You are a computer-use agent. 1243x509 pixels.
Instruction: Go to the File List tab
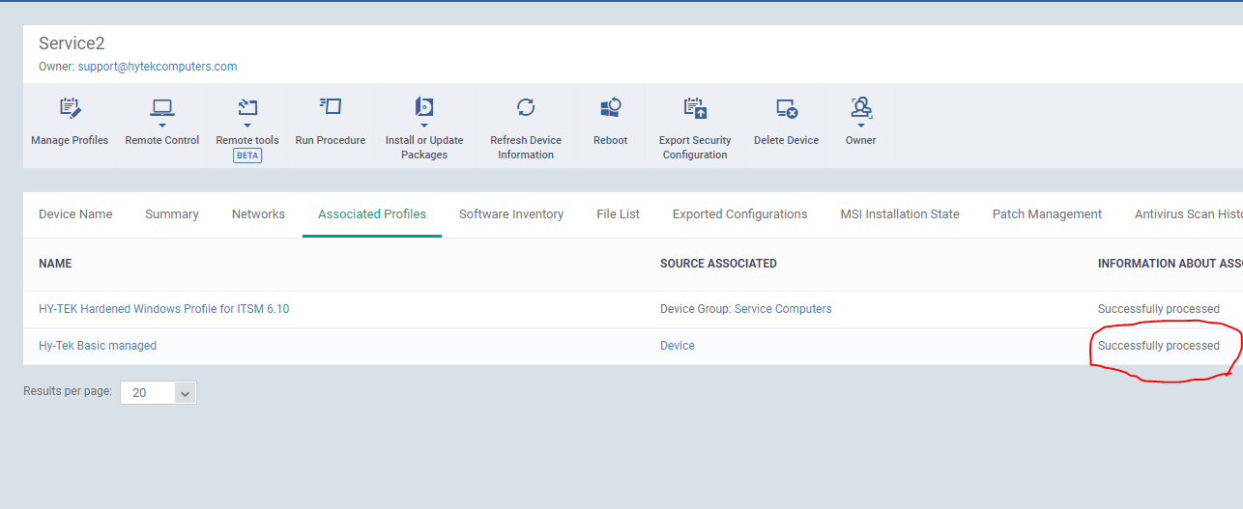618,214
